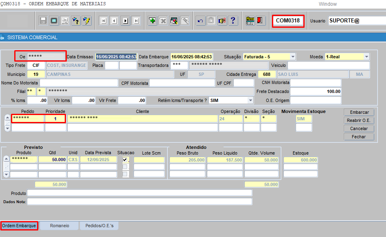The height and width of the screenshot is (237, 386).
Task: Click the Frete Destacado input field
Action: [316, 92]
